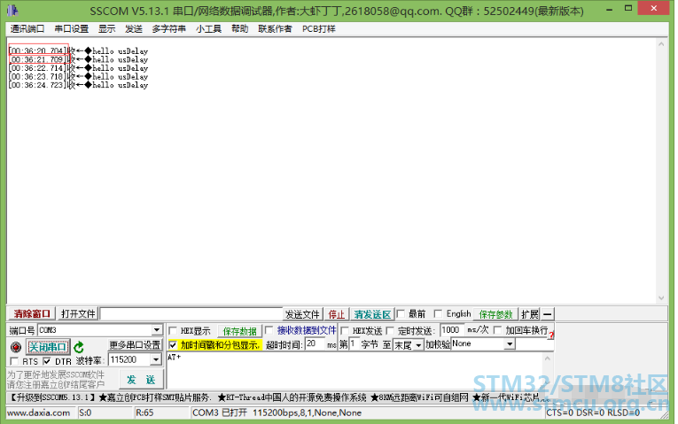Click the 扩展 button
Viewport: 678px width, 424px height.
[x=530, y=314]
